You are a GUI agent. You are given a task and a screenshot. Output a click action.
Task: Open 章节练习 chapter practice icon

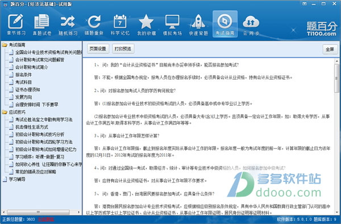pyautogui.click(x=16, y=24)
